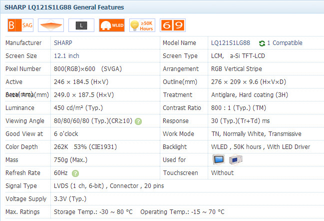Click the 450 cd/m² (Typ.) luminance value
The width and height of the screenshot is (324, 221).
click(78, 108)
